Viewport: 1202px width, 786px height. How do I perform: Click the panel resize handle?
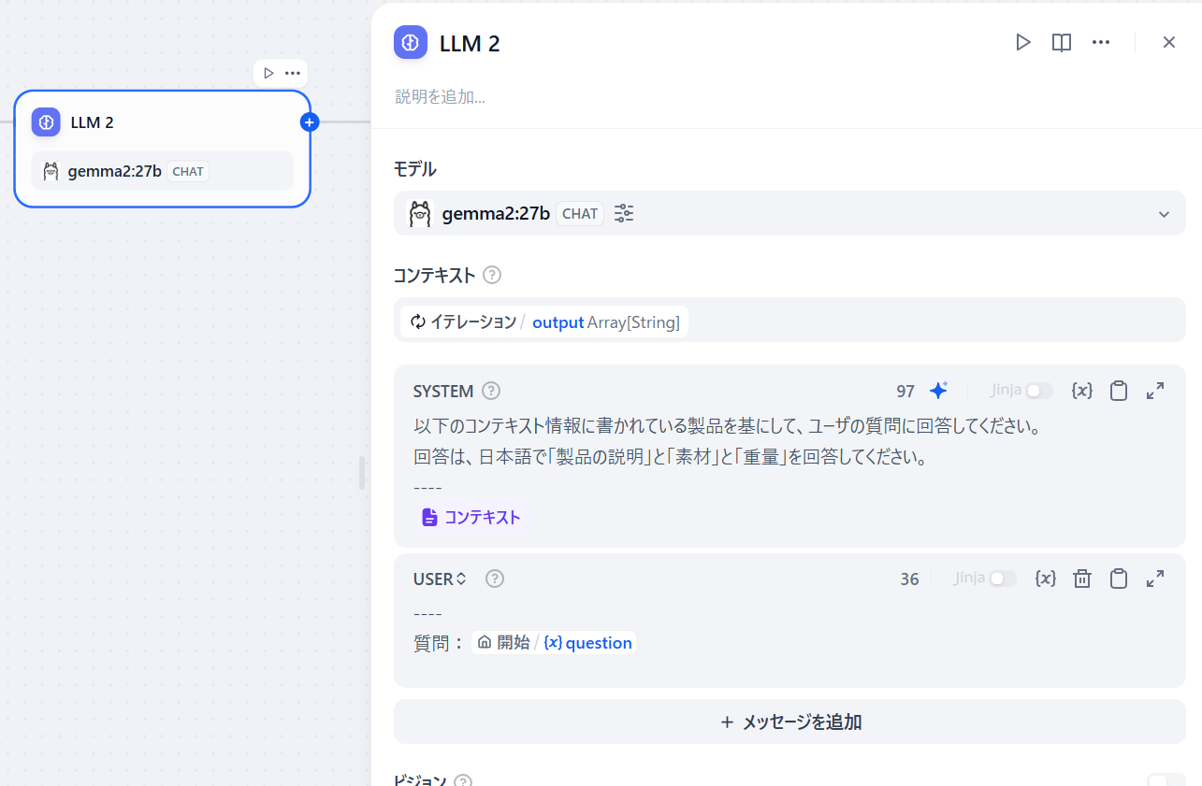[362, 473]
